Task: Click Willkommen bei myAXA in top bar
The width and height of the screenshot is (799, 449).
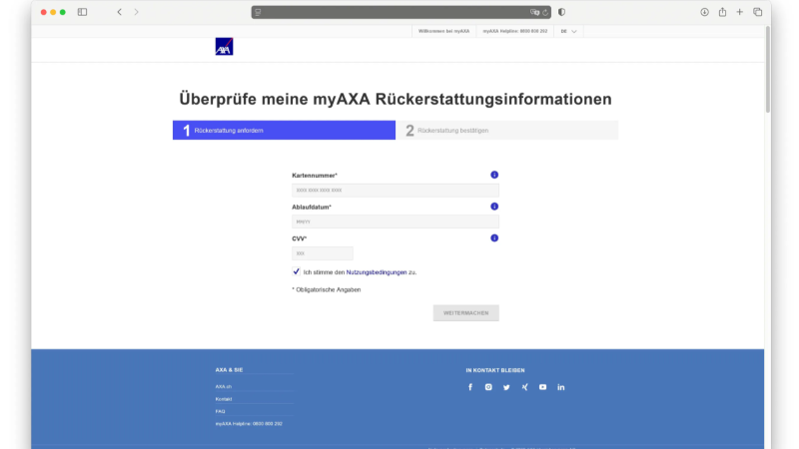Action: tap(443, 31)
